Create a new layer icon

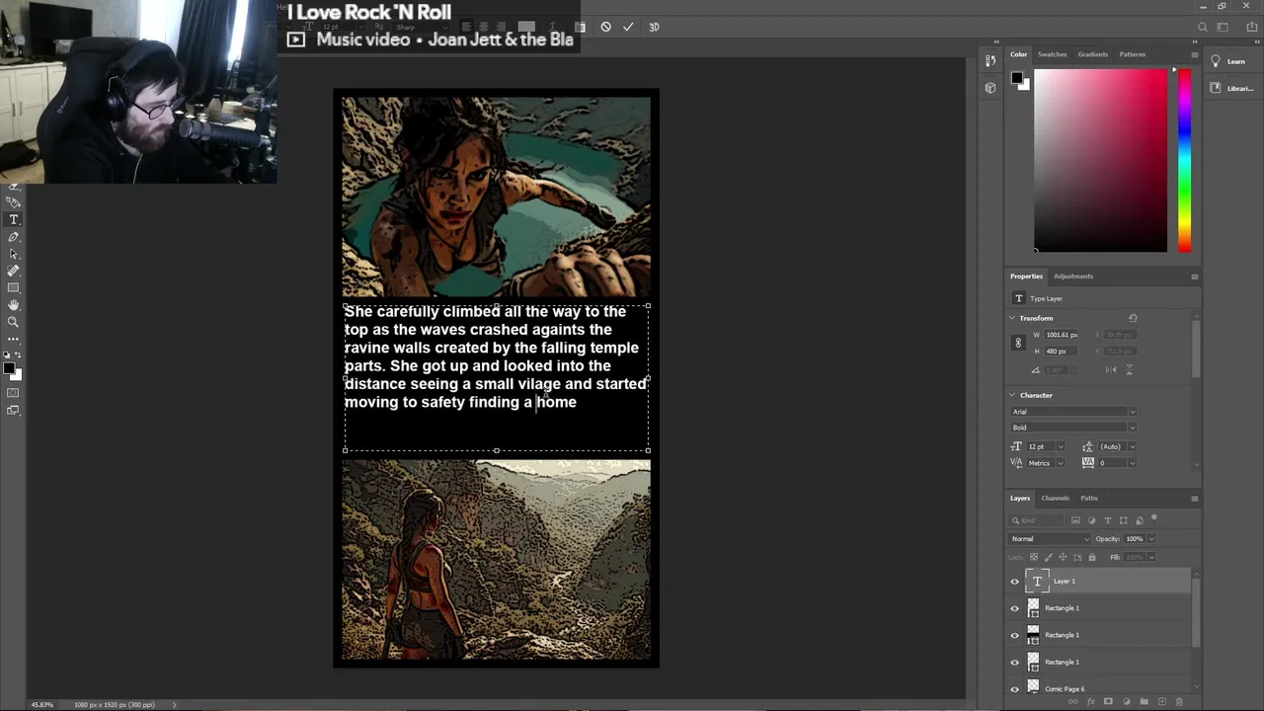point(1161,701)
